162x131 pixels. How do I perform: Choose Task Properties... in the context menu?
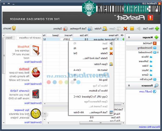[91, 112]
